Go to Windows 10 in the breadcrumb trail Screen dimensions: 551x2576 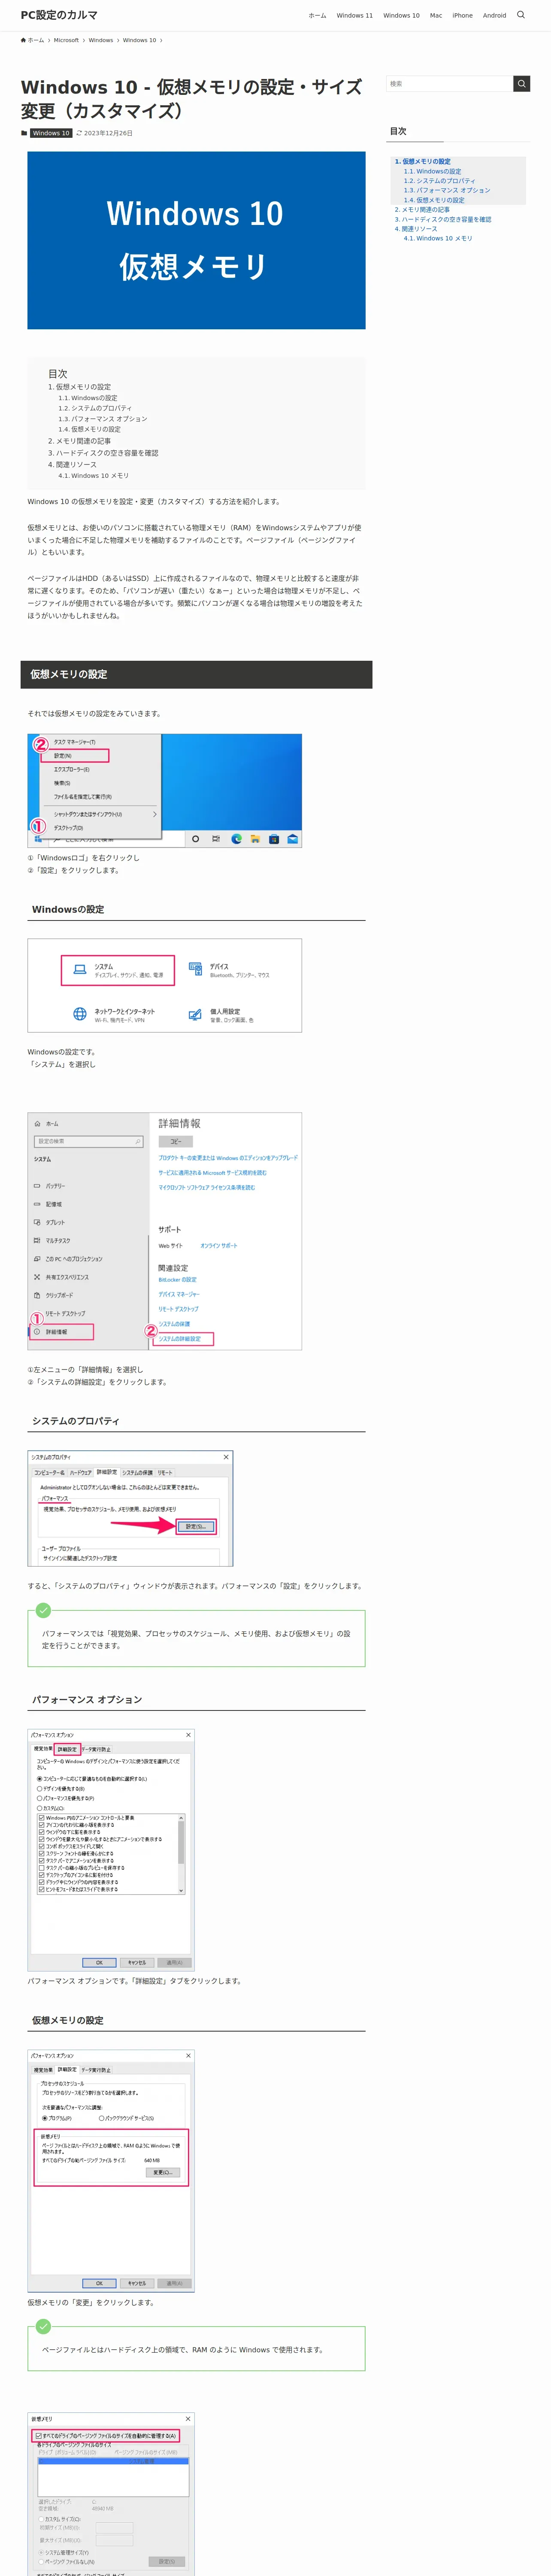(x=139, y=40)
